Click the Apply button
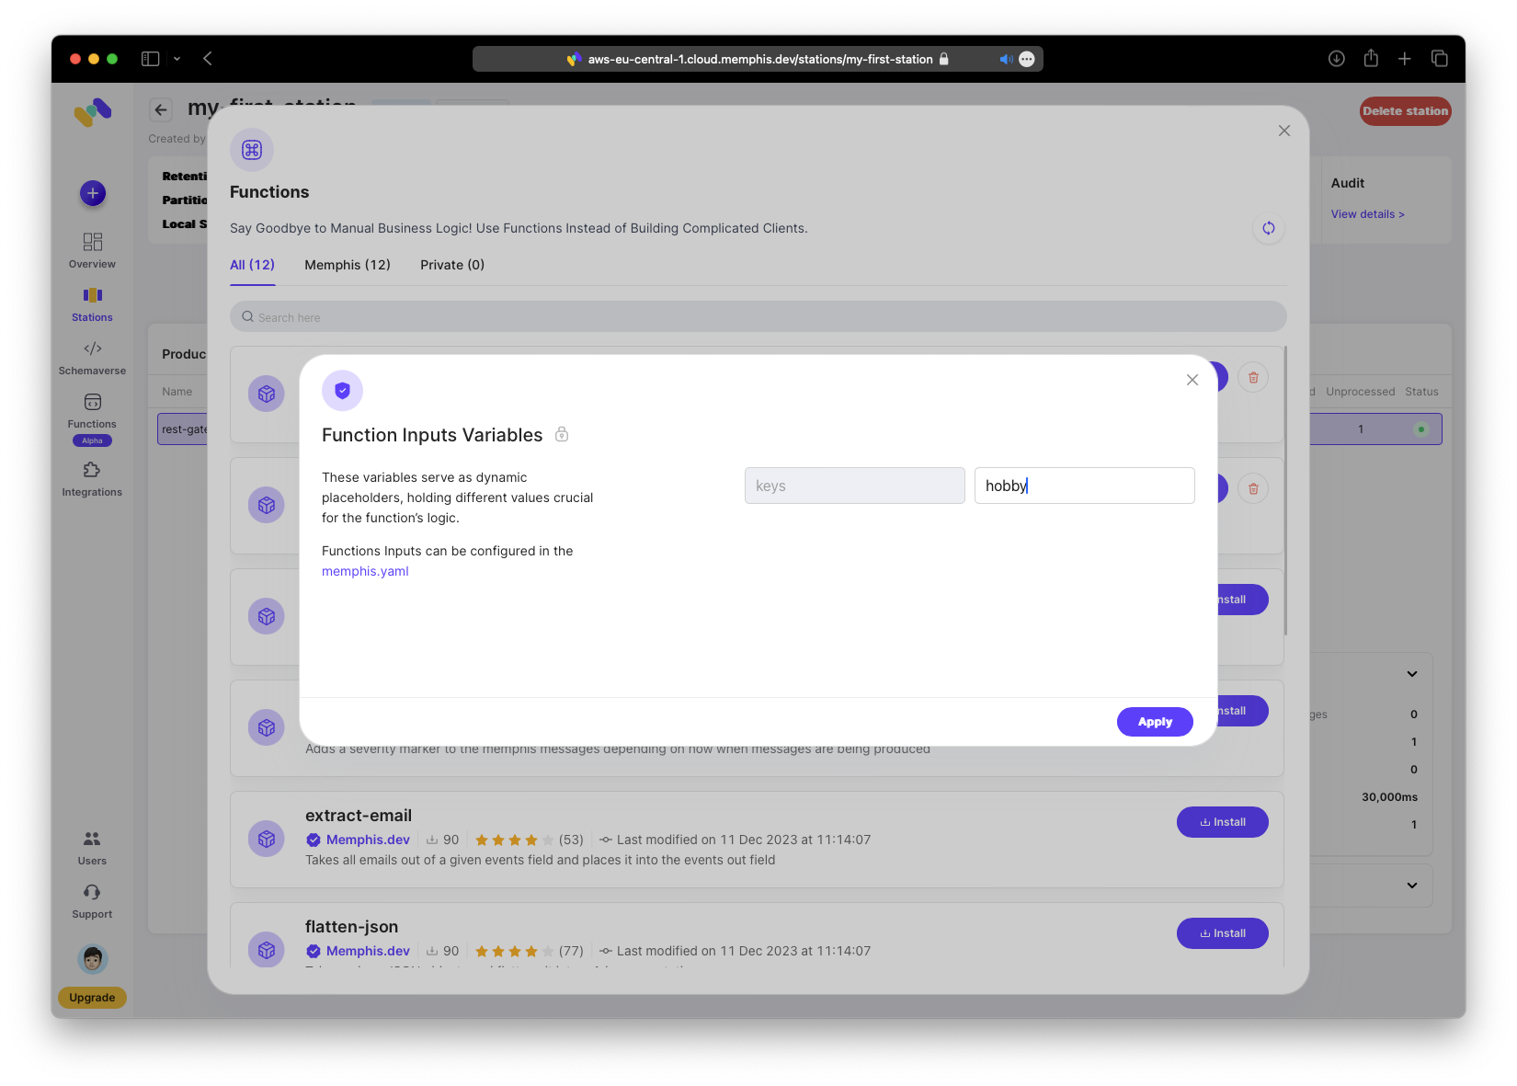Screen dimensions: 1517x1086 tap(1154, 722)
